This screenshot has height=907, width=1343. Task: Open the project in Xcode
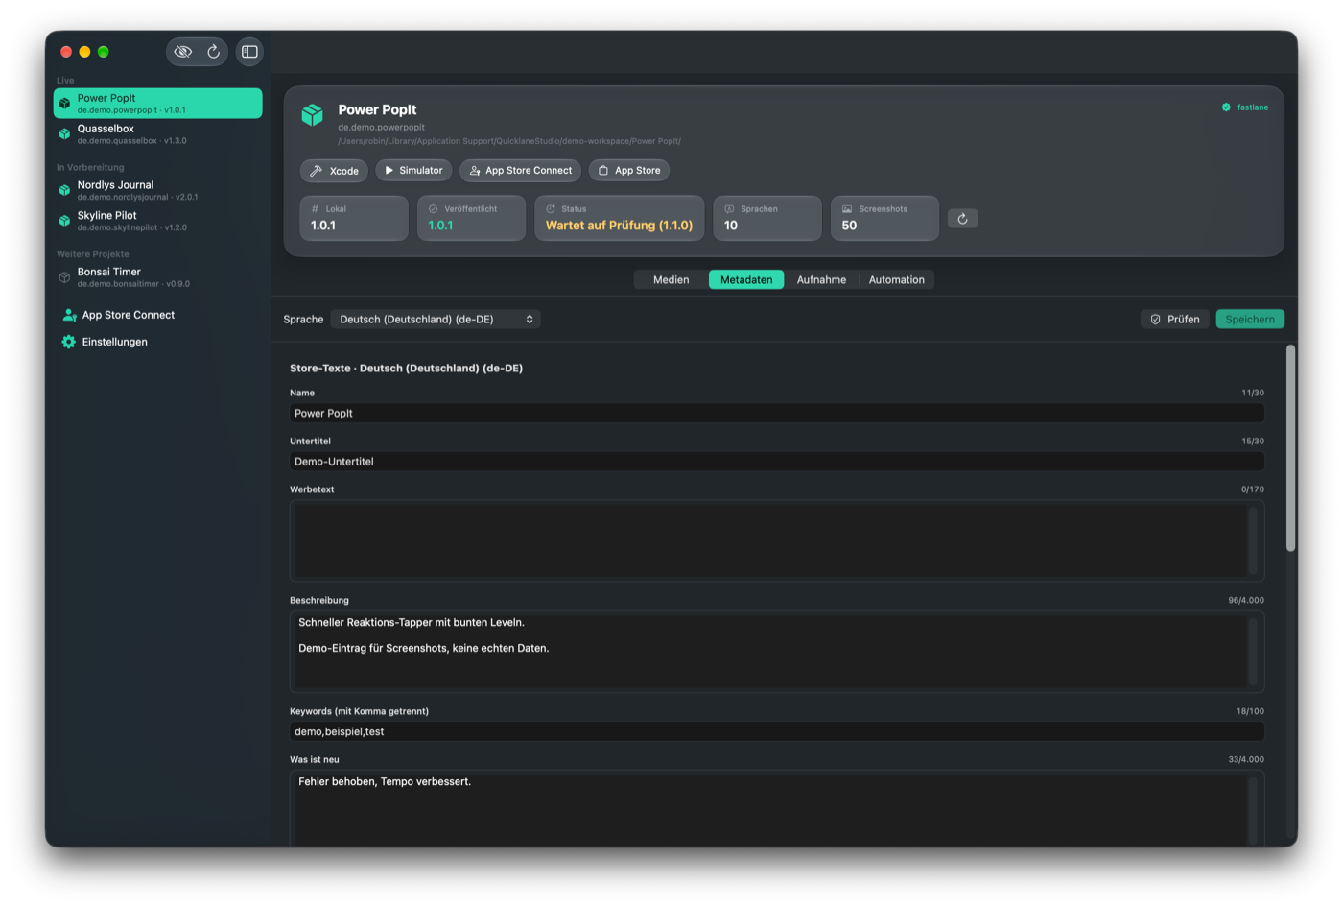coord(334,171)
